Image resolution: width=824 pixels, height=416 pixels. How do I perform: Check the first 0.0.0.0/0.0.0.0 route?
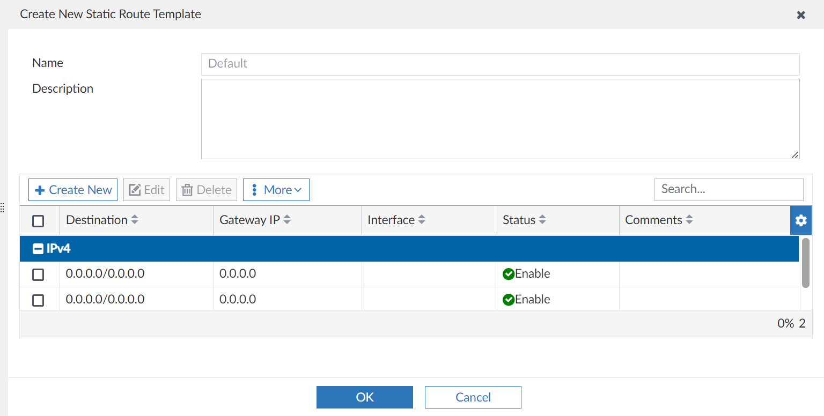point(38,274)
